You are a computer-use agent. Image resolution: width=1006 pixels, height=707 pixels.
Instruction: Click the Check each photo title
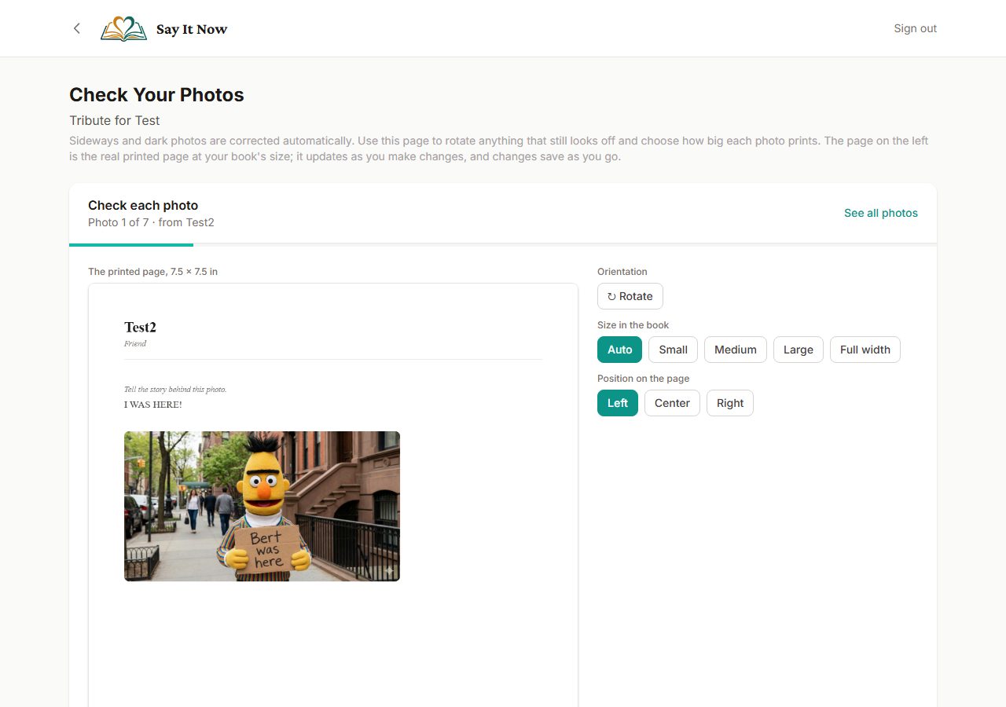tap(143, 205)
